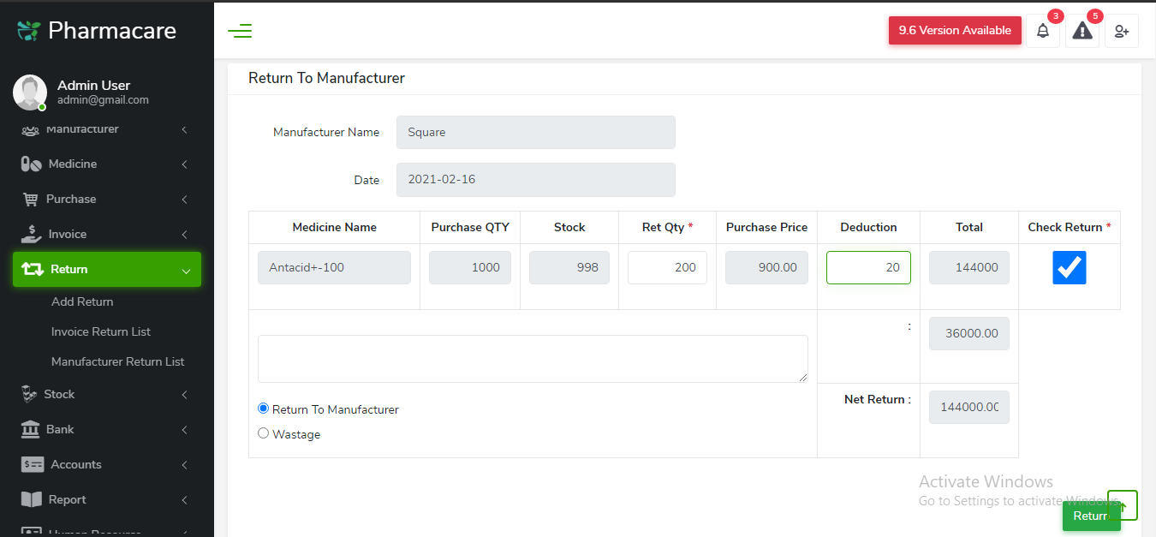
Task: Click the Report book icon in sidebar
Action: click(31, 499)
